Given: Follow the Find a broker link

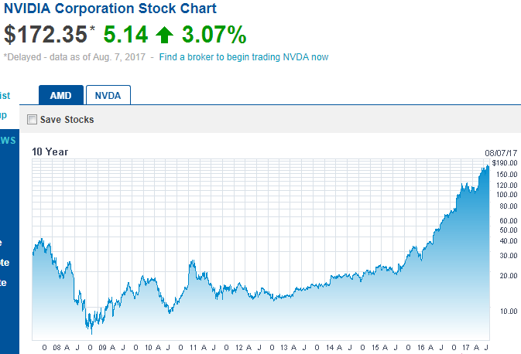Looking at the screenshot, I should click(x=244, y=57).
